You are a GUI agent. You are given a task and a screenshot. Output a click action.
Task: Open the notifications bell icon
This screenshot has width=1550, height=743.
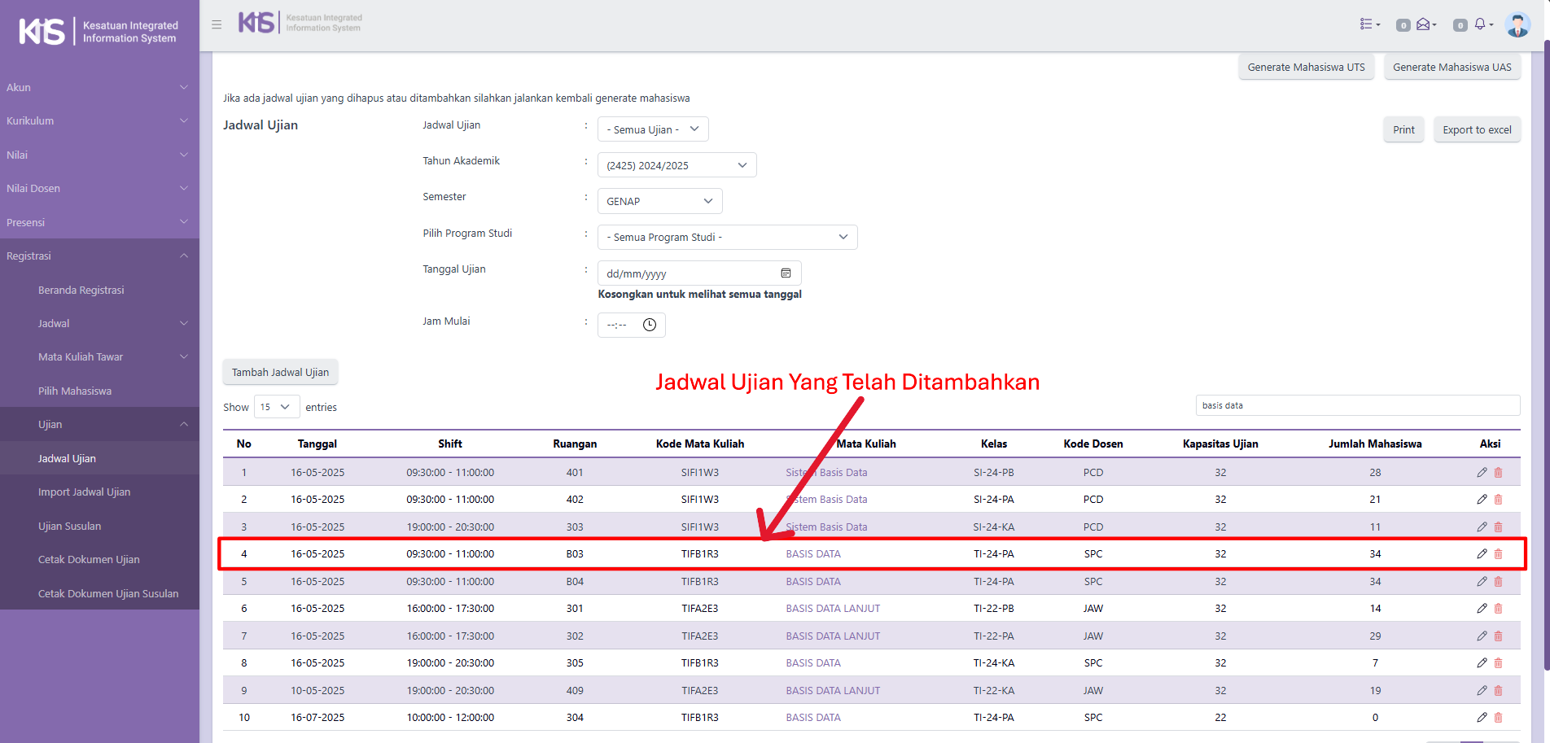tap(1482, 24)
